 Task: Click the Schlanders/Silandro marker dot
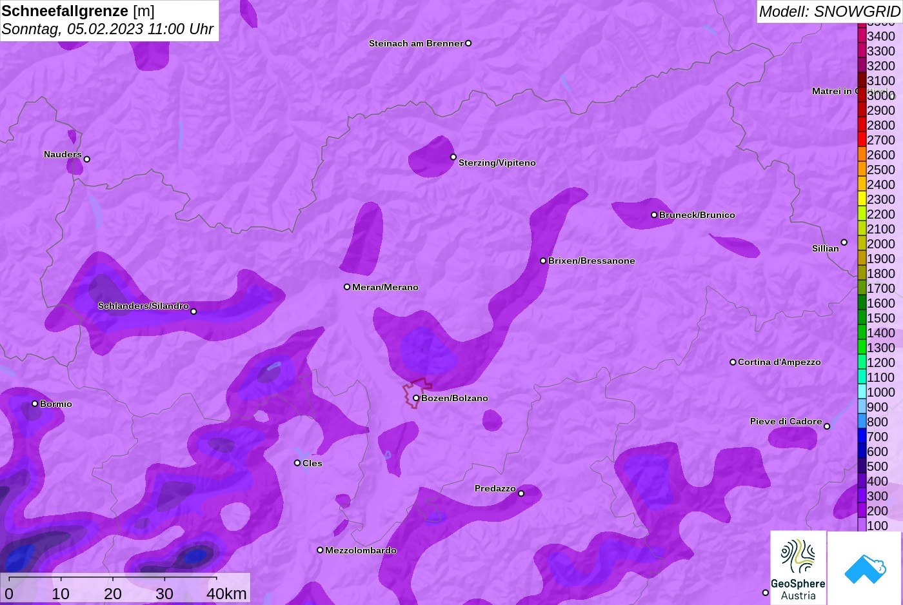193,312
